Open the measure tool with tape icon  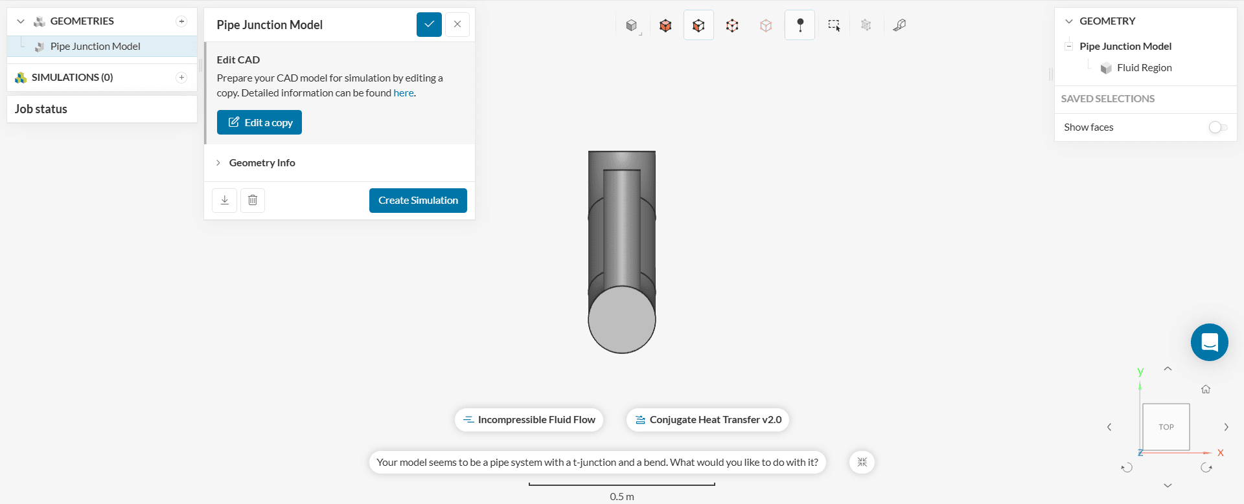click(x=899, y=25)
